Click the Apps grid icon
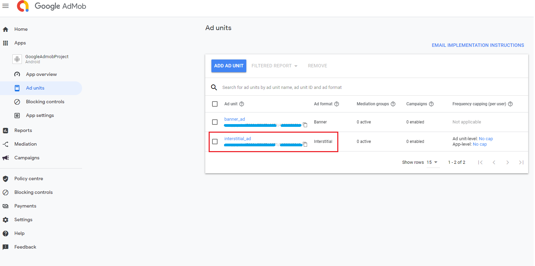The width and height of the screenshot is (535, 266). [5, 43]
